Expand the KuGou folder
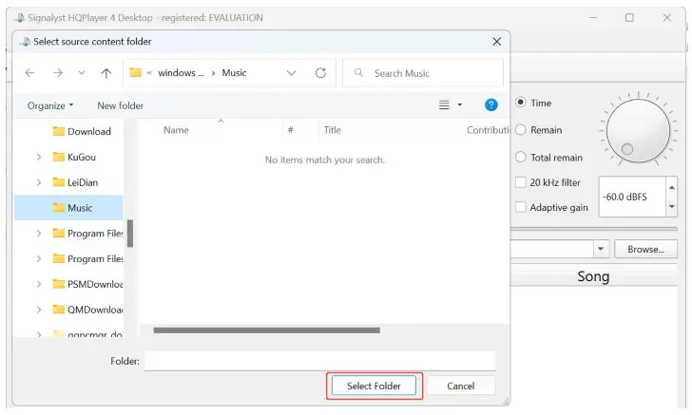692x415 pixels. [38, 157]
